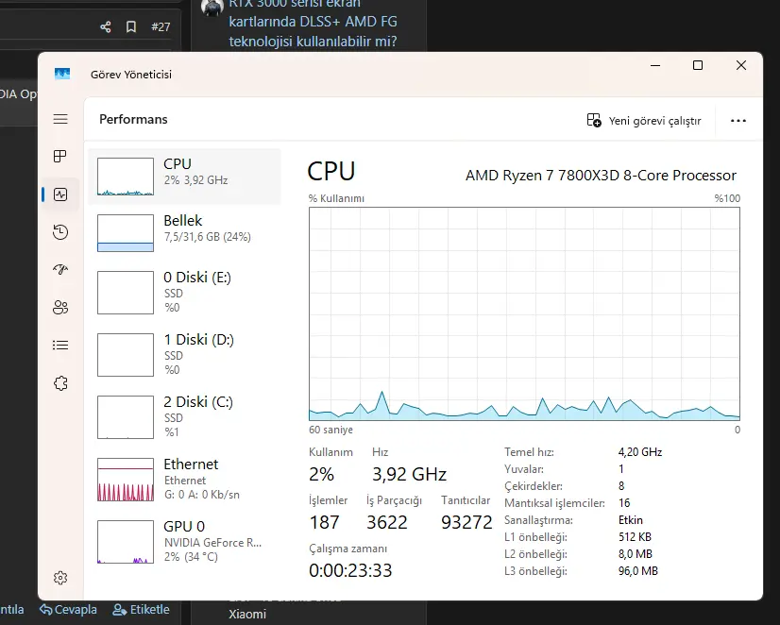Screen dimensions: 780x625
Task: Click the Cevapla reply arrow icon
Action: [45, 610]
